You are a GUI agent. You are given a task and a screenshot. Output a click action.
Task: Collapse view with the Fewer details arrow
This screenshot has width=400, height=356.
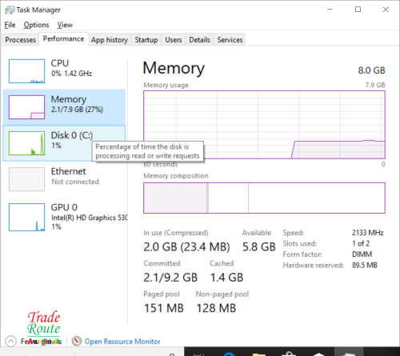click(10, 342)
